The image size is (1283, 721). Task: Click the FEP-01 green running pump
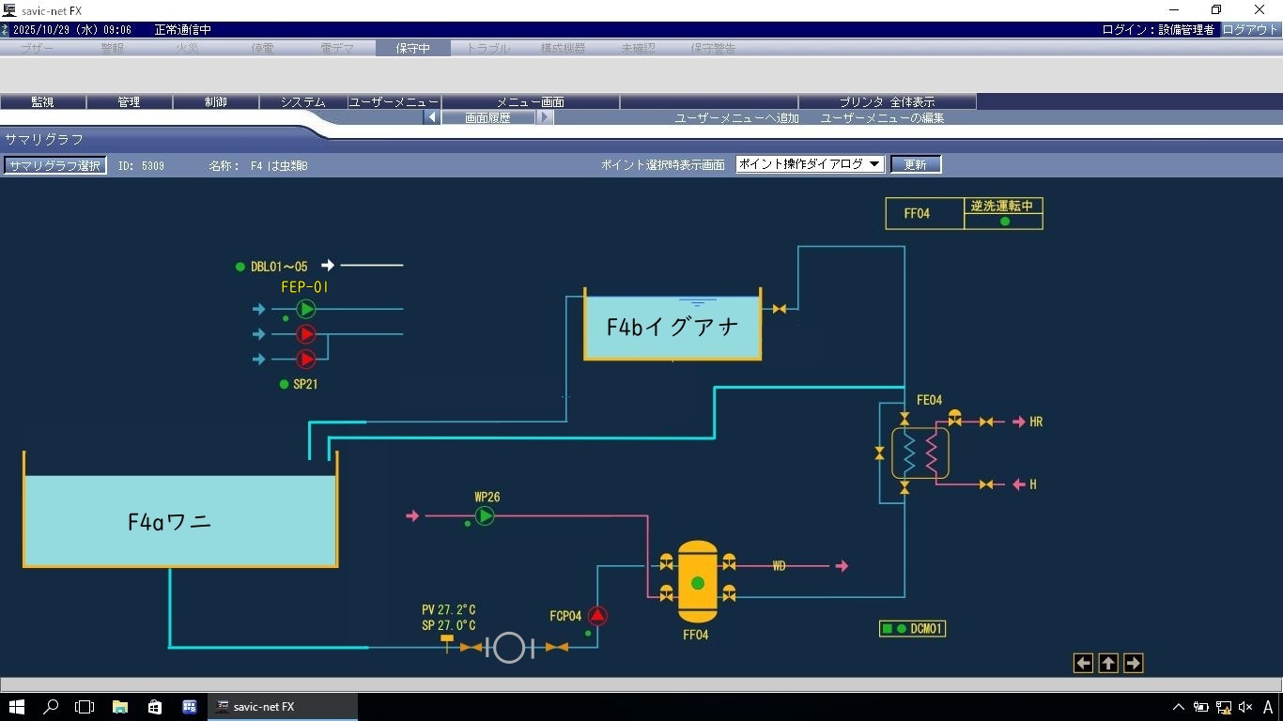point(306,309)
